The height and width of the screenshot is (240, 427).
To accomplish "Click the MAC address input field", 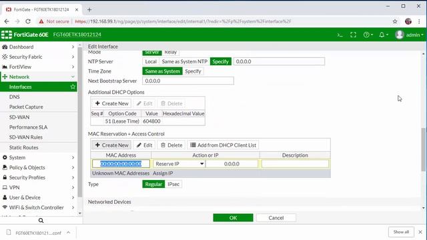I will (121, 164).
